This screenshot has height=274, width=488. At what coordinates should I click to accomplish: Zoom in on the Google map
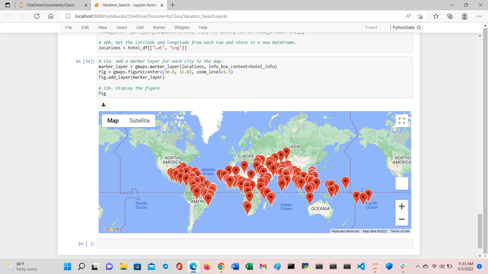(401, 206)
